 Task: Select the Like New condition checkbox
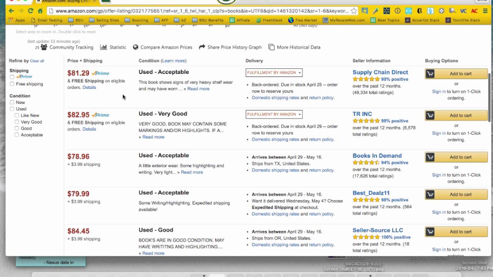click(17, 115)
